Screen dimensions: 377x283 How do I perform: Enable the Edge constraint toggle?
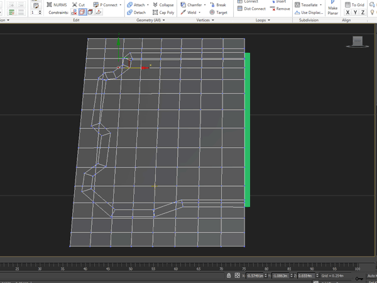82,12
